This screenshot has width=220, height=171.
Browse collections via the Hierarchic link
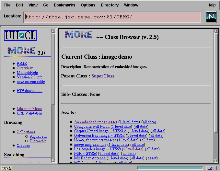click(38, 141)
